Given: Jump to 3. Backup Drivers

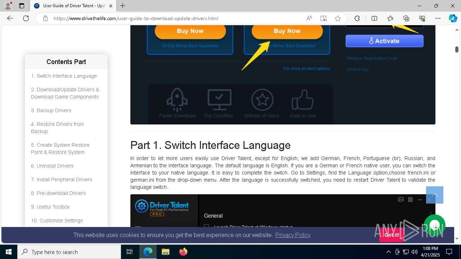Looking at the screenshot, I should pos(51,110).
